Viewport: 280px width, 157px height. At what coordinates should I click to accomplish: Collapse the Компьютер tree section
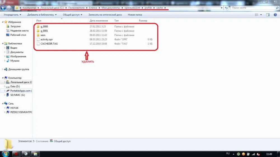click(3, 78)
